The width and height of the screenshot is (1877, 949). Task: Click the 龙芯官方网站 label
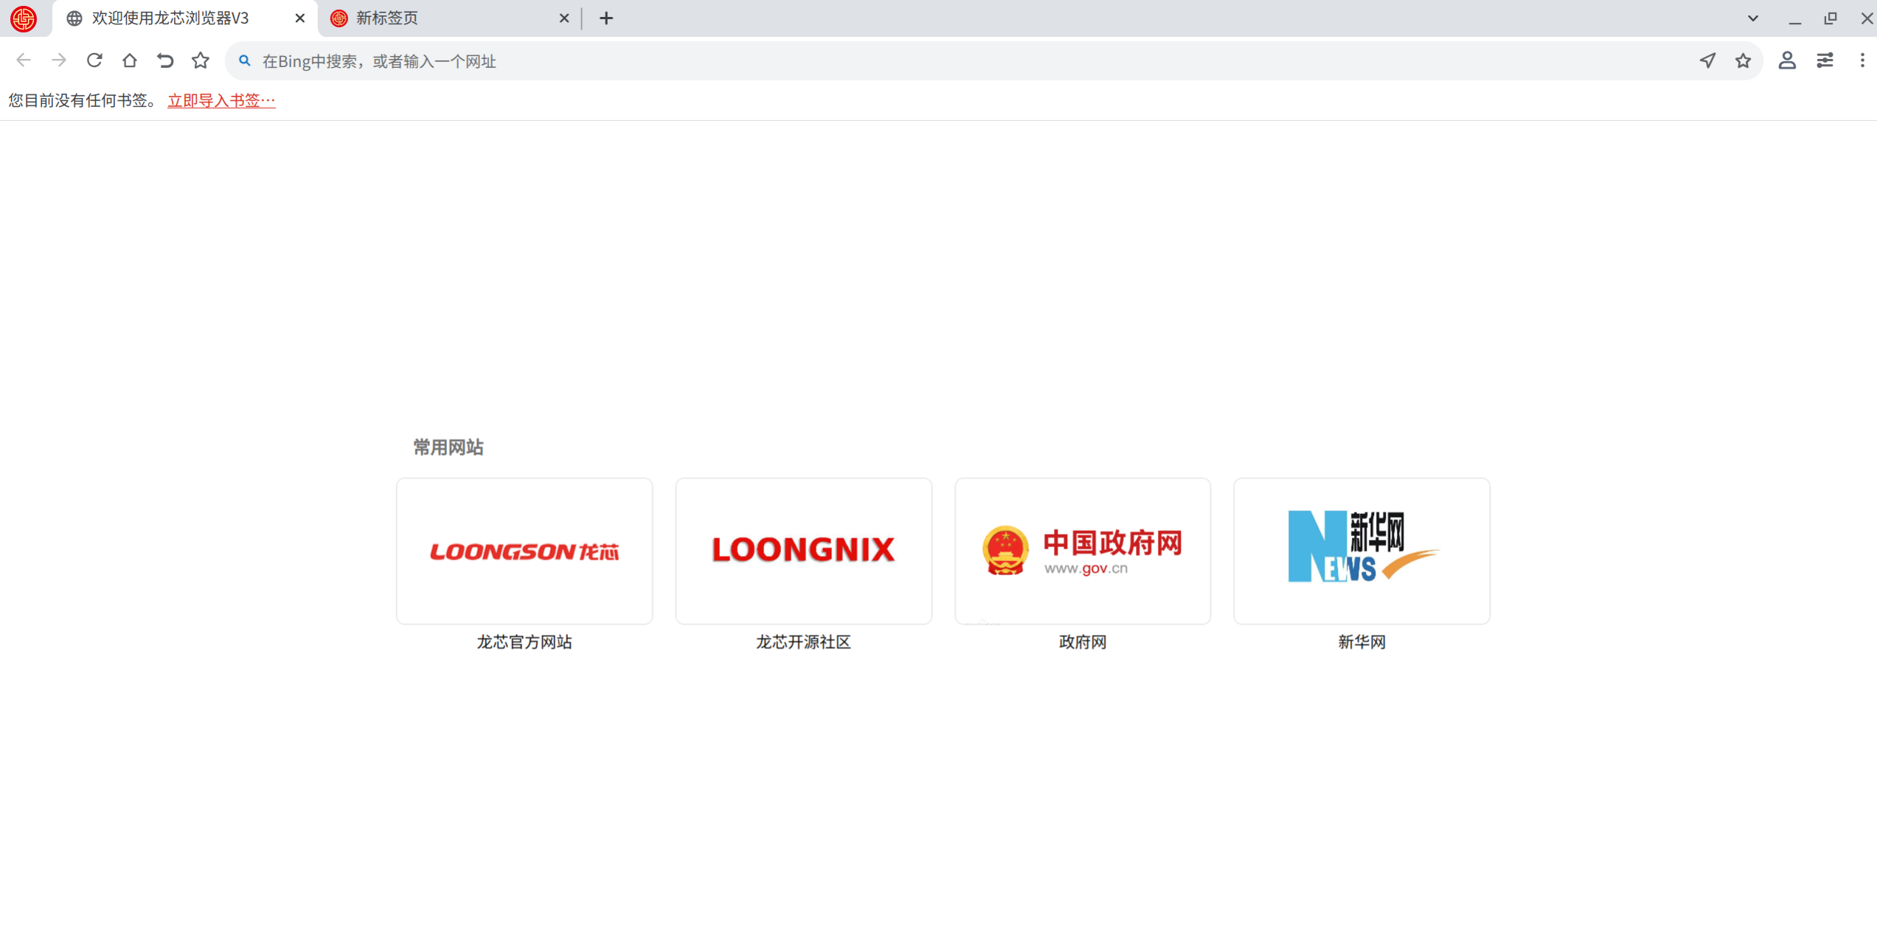524,642
